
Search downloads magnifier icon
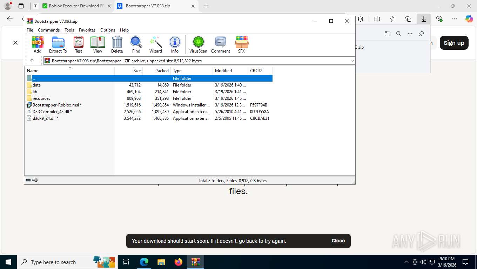(x=398, y=34)
